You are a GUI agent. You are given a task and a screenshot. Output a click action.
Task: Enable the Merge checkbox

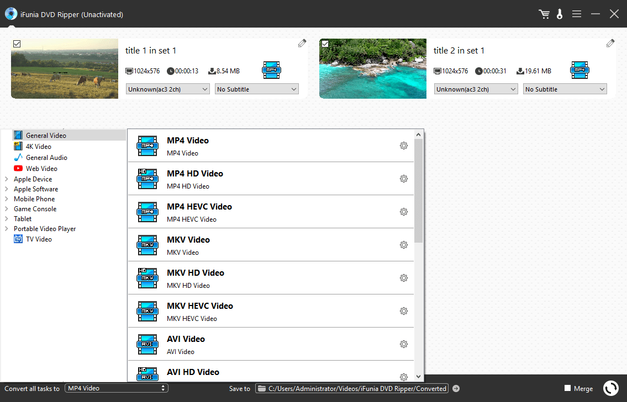(567, 388)
